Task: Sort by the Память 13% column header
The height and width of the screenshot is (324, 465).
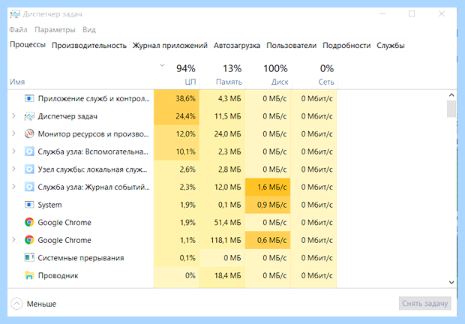Action: pyautogui.click(x=223, y=75)
